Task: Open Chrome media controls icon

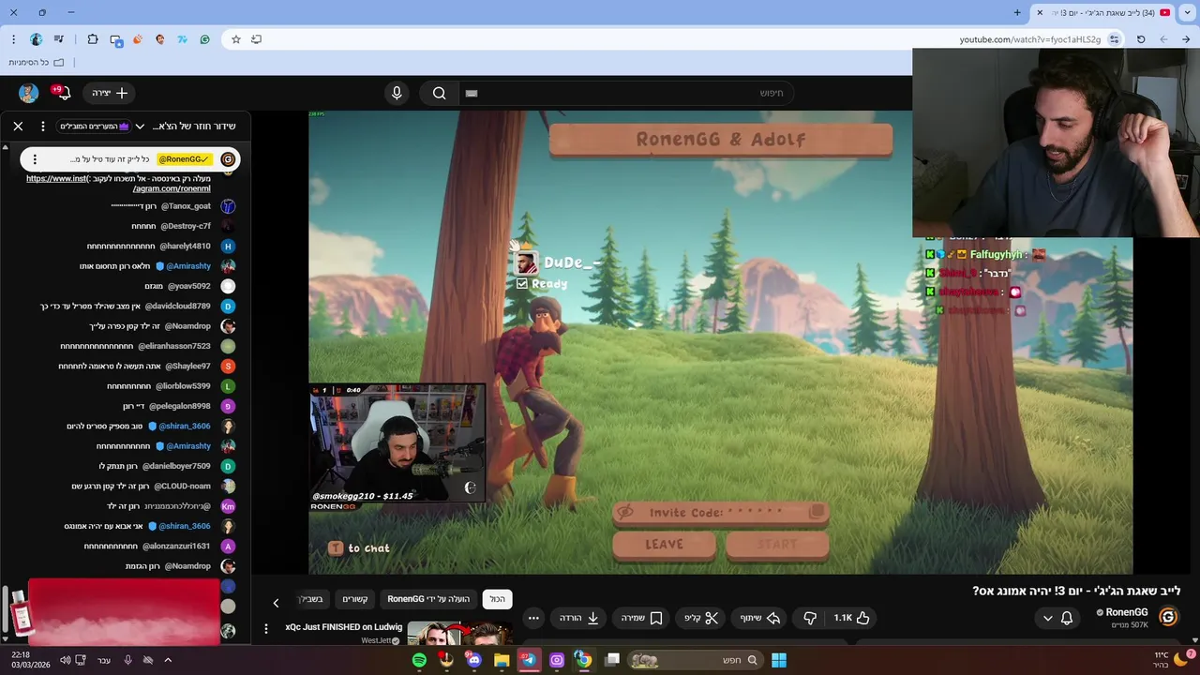Action: [x=59, y=39]
